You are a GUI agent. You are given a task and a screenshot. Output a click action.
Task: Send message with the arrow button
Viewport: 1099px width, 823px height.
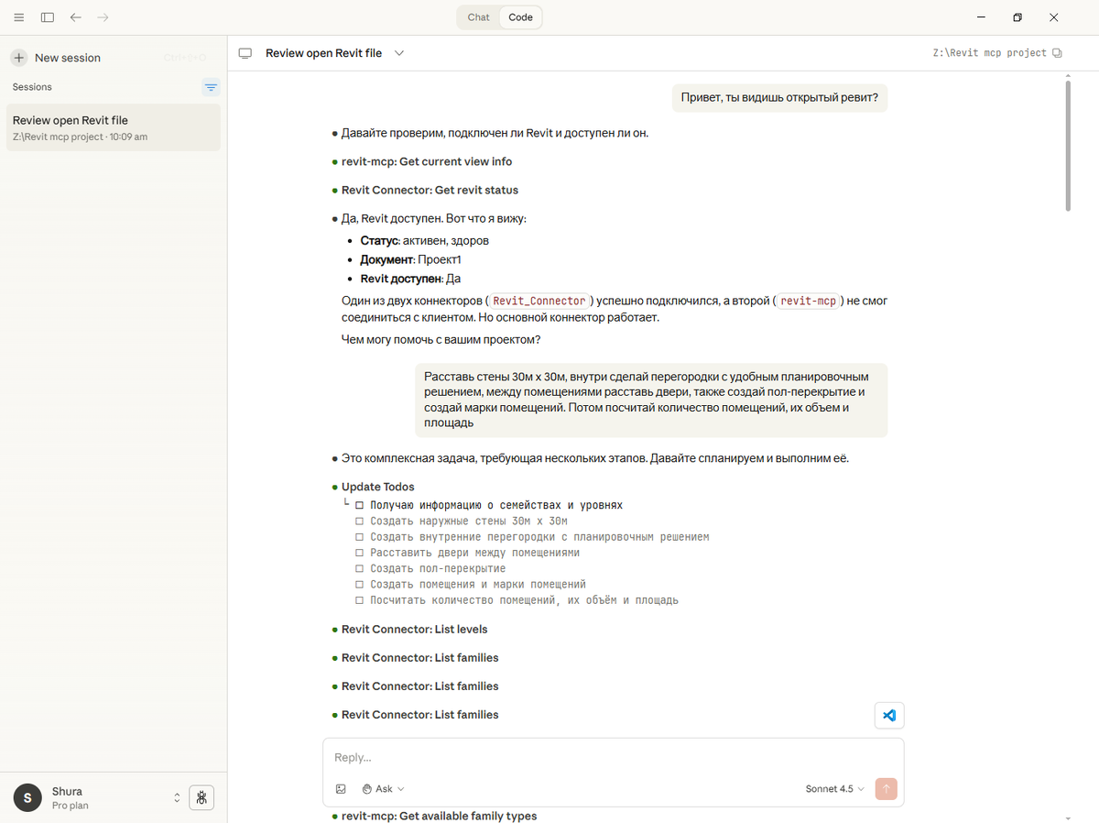(886, 788)
